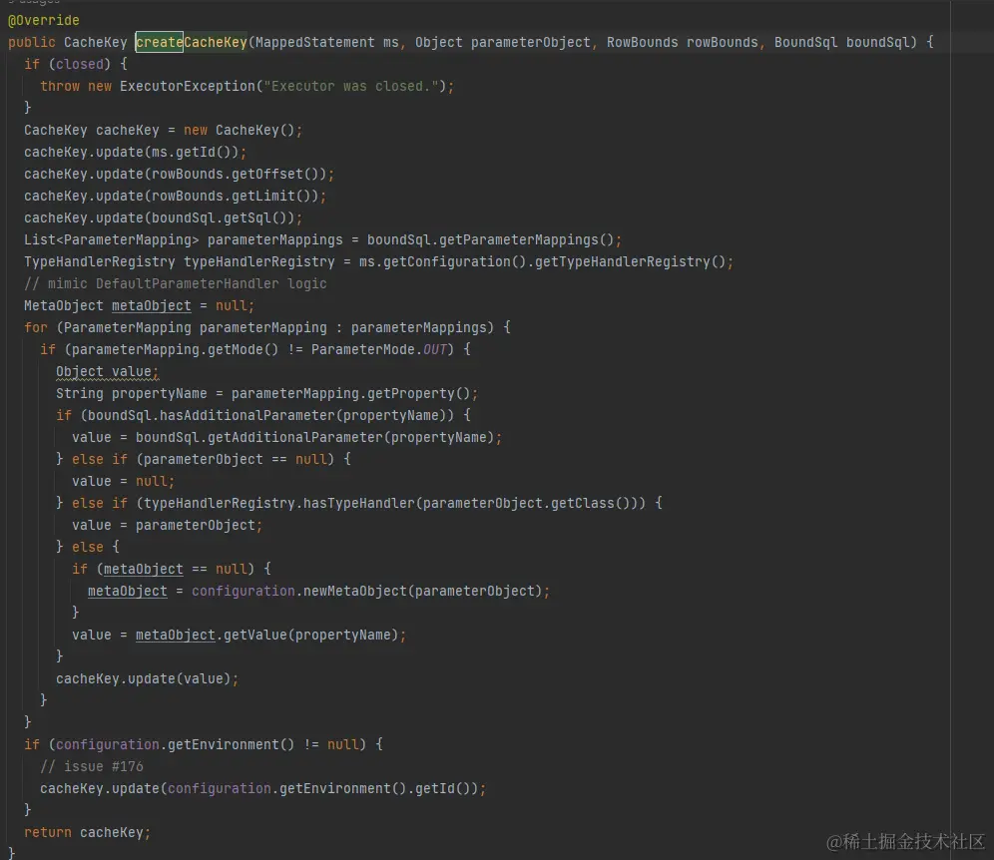
Task: Click the createCacheKey method name
Action: pos(191,43)
